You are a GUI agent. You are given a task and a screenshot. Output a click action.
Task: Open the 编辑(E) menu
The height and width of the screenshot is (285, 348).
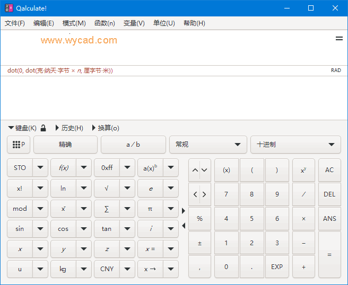[x=43, y=23]
